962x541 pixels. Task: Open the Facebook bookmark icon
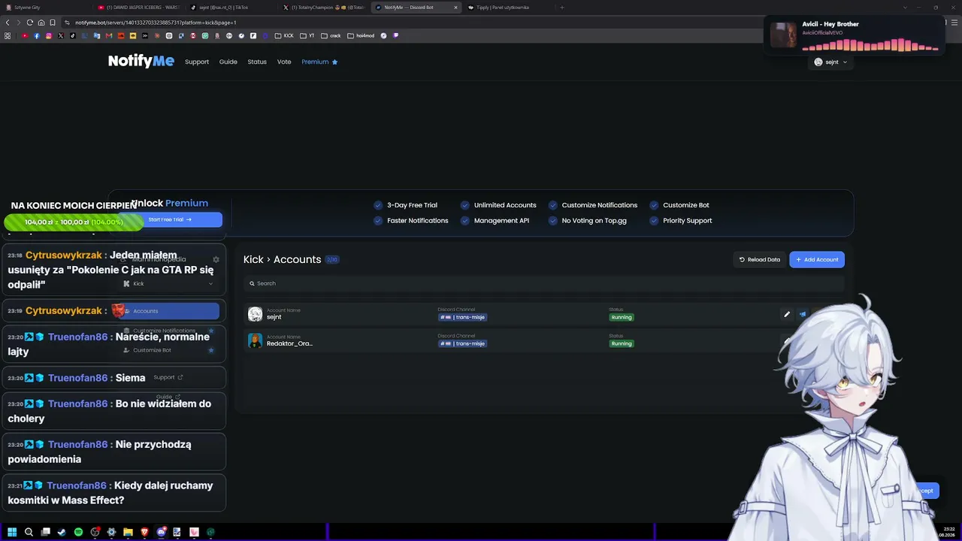point(37,35)
